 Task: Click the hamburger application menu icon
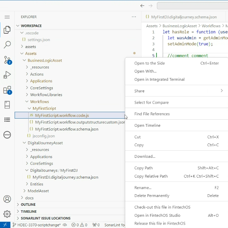coord(7,17)
